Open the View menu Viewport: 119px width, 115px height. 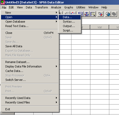pos(20,7)
